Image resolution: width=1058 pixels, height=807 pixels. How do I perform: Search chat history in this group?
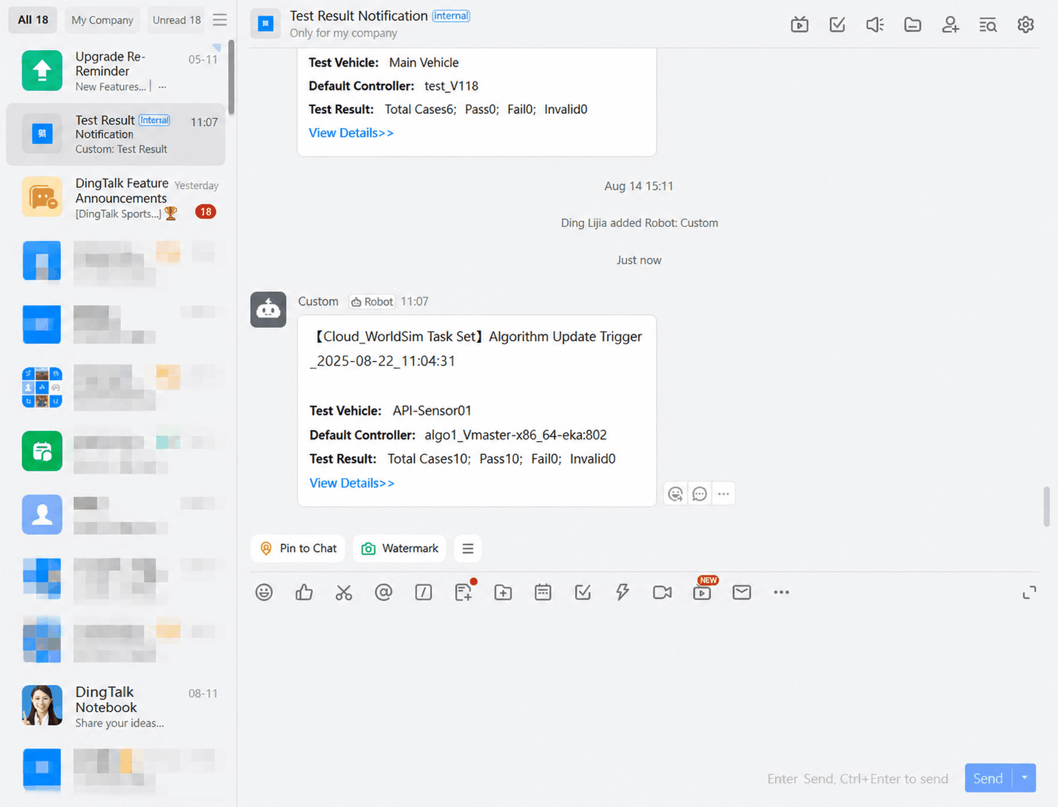988,24
